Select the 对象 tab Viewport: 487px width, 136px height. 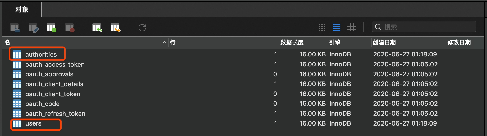tap(22, 9)
